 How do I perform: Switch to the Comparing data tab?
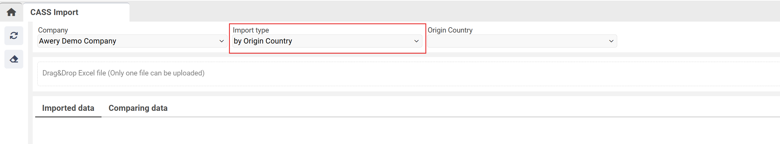pos(138,108)
